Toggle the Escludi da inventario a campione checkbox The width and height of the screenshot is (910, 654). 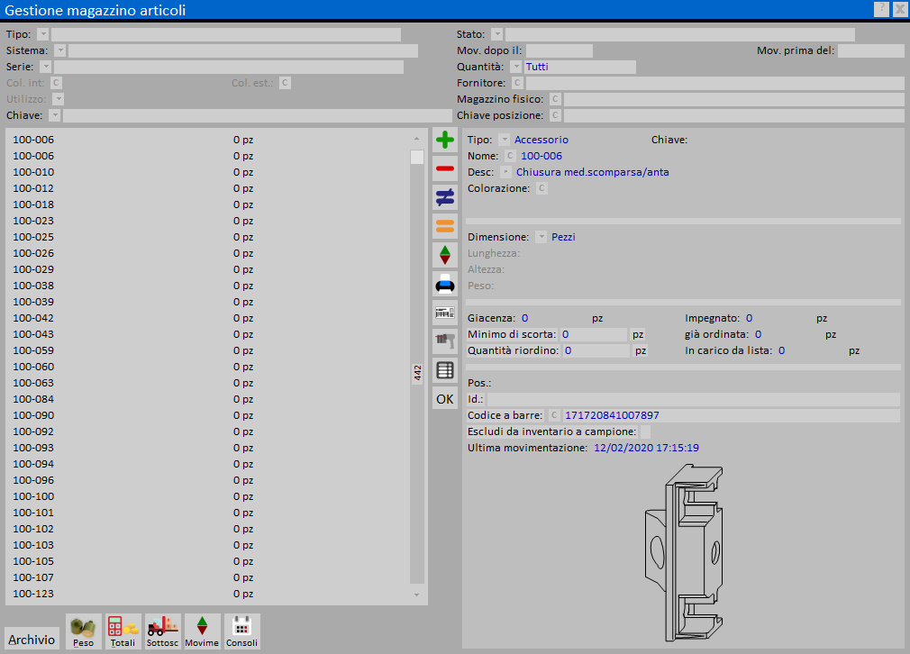pos(644,431)
